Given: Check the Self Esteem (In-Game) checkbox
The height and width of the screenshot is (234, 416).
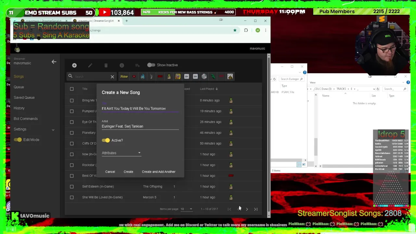Looking at the screenshot, I should (72, 187).
